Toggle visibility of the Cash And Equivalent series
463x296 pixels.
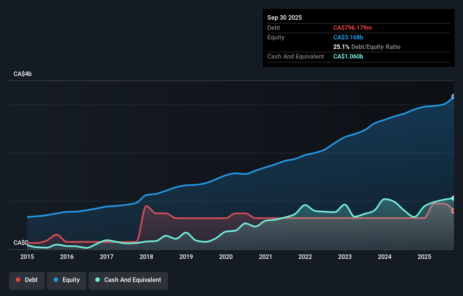128,280
